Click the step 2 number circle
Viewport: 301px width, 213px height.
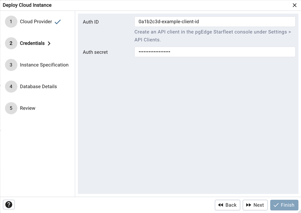click(11, 43)
